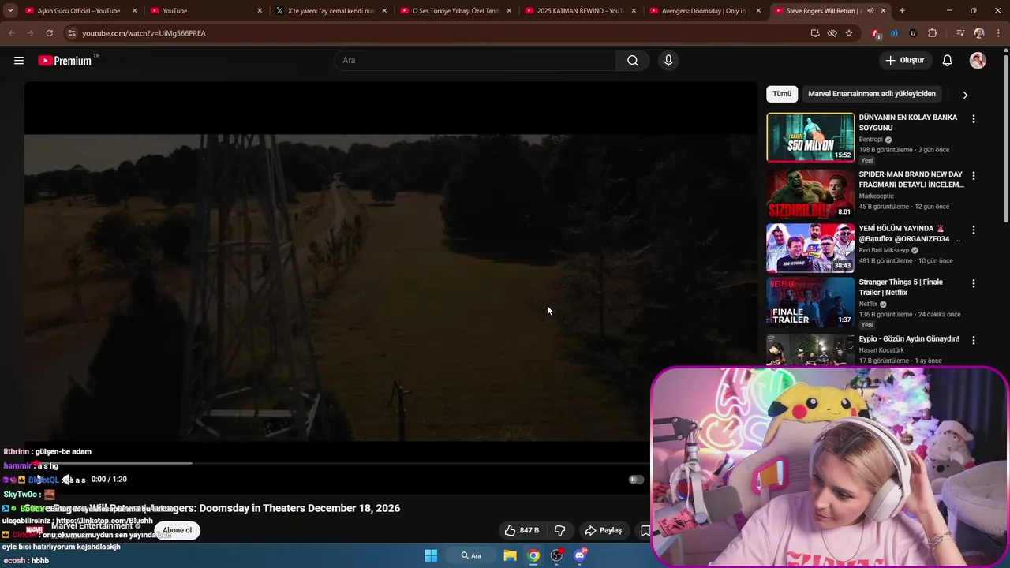Open the OBS icon in the taskbar
The height and width of the screenshot is (568, 1010).
tap(557, 555)
